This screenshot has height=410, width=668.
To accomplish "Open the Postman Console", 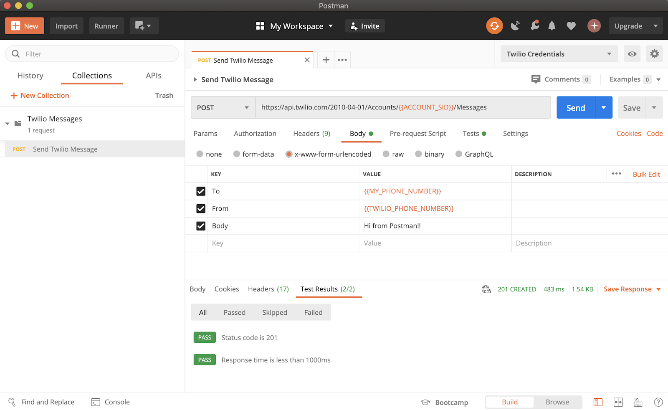I will [x=110, y=402].
